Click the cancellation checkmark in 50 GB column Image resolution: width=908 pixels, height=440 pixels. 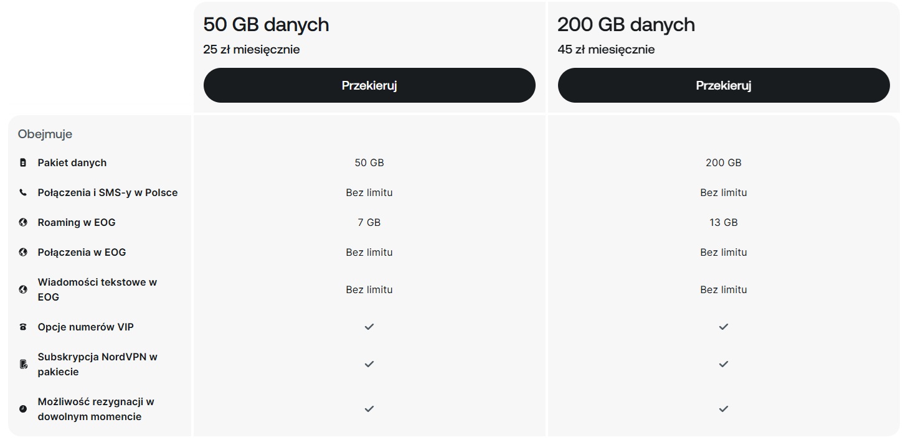tap(369, 409)
